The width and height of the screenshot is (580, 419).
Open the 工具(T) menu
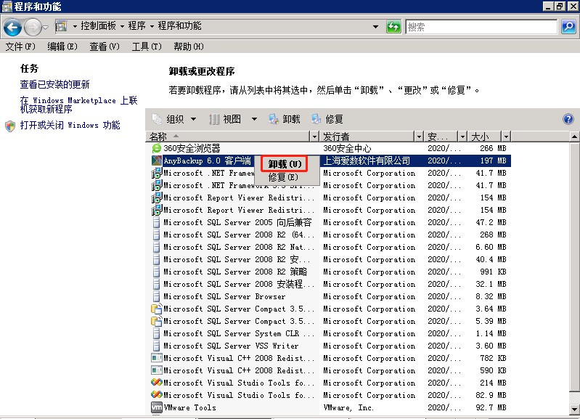point(147,46)
